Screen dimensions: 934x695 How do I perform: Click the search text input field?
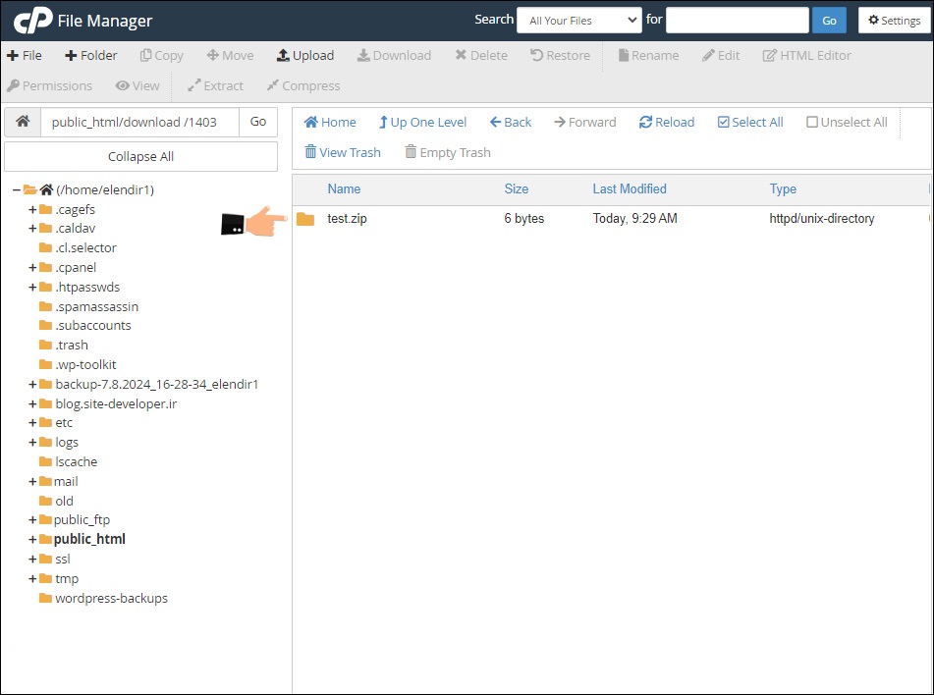click(x=737, y=21)
